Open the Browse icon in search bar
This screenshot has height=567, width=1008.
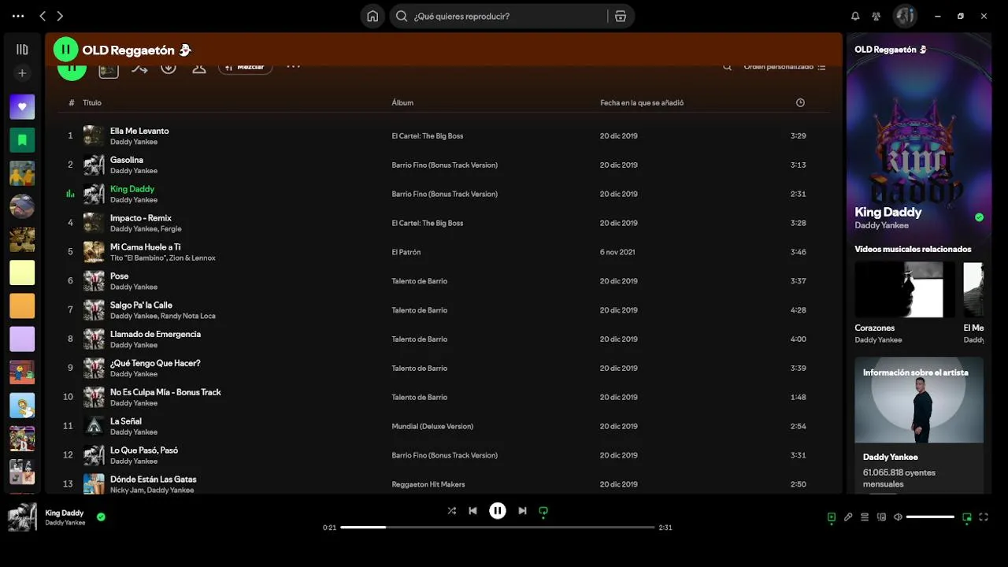click(621, 16)
